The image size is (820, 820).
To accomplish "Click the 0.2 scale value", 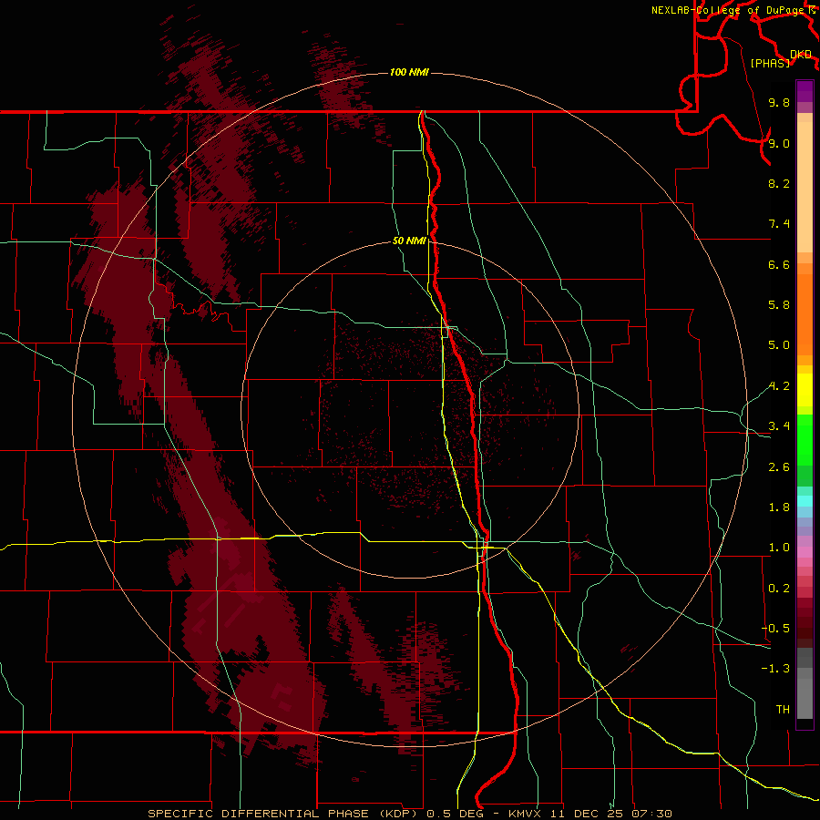I will pos(779,589).
